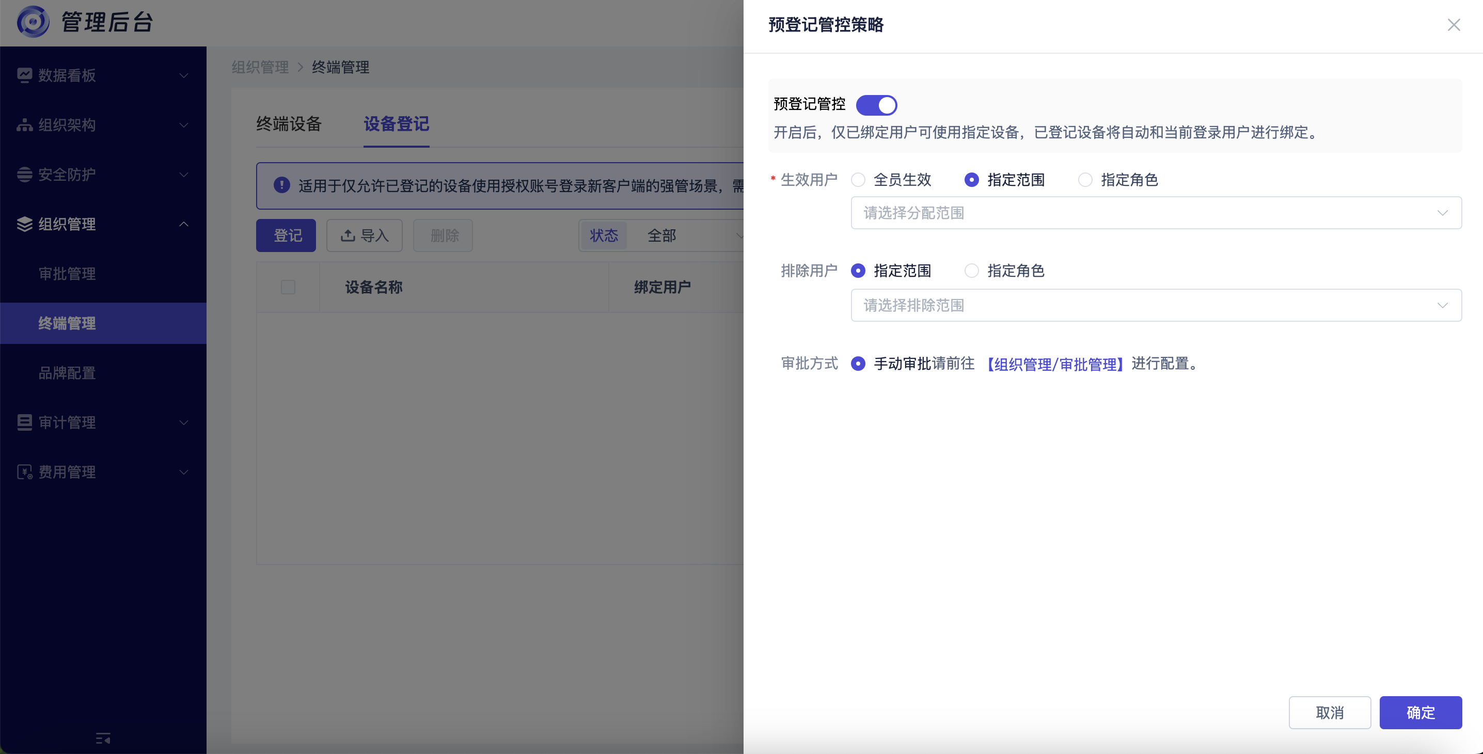Image resolution: width=1483 pixels, height=754 pixels.
Task: Tick the select-all checkbox in table header
Action: pyautogui.click(x=288, y=287)
